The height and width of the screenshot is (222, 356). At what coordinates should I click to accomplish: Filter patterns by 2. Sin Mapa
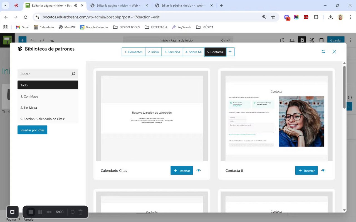pos(48,108)
